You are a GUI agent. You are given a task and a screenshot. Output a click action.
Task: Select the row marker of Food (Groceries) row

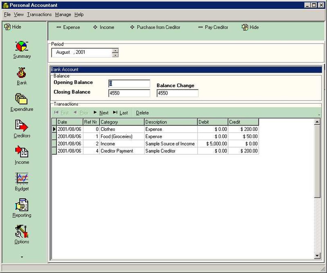click(54, 136)
